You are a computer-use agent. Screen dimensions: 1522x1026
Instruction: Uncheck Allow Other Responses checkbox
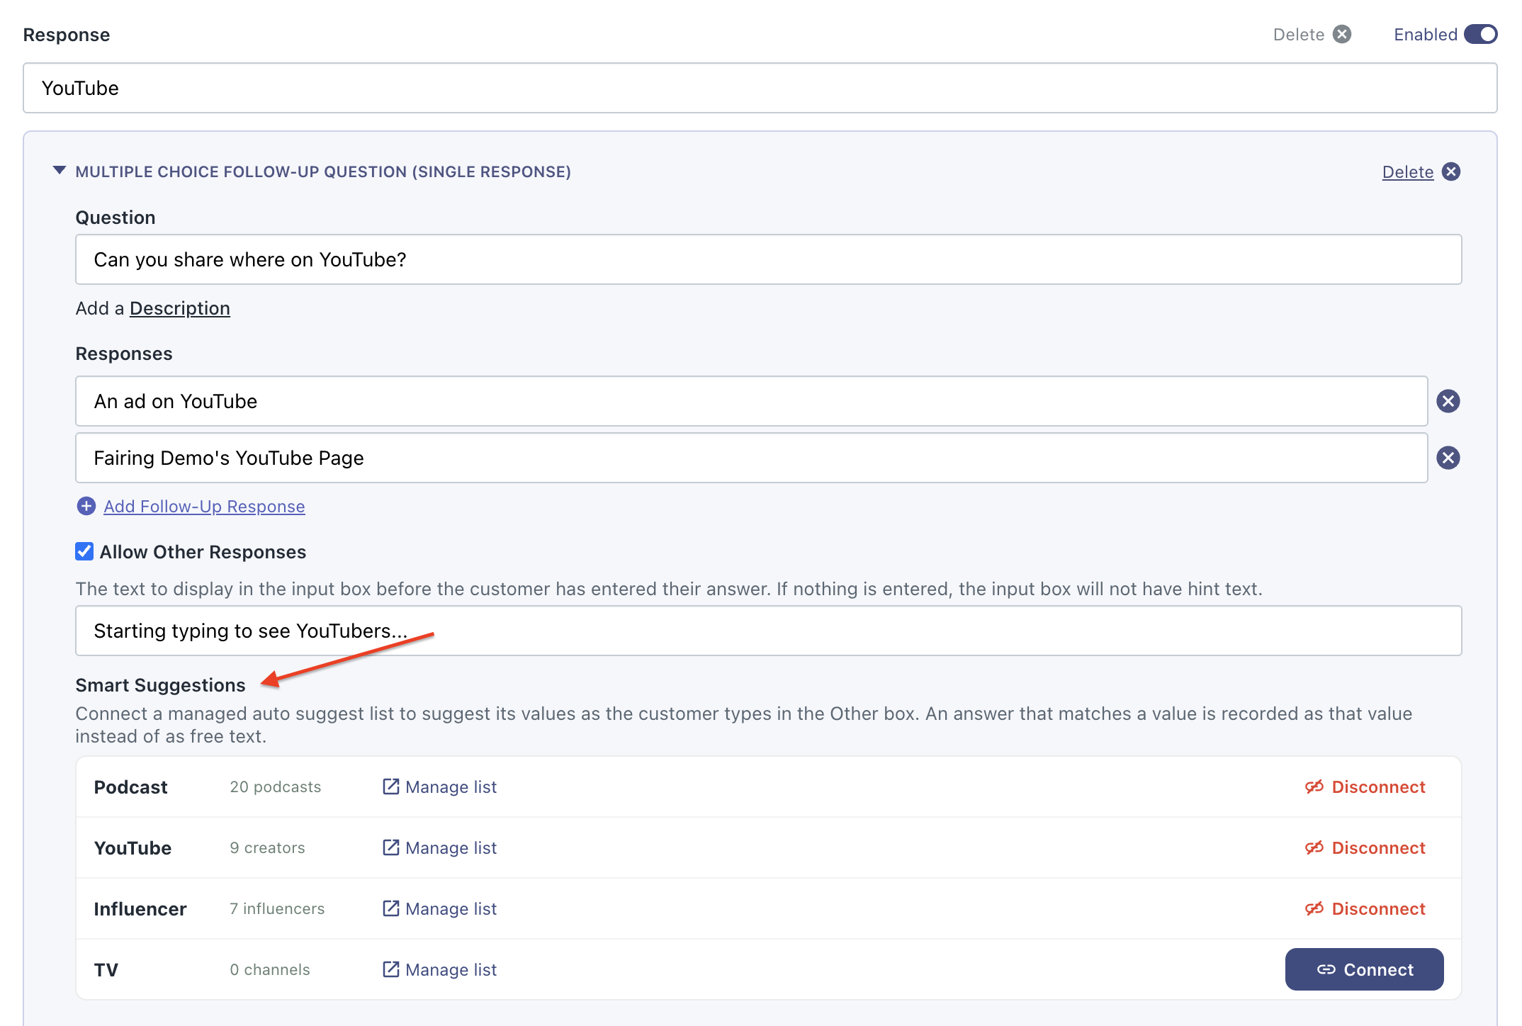pos(84,551)
